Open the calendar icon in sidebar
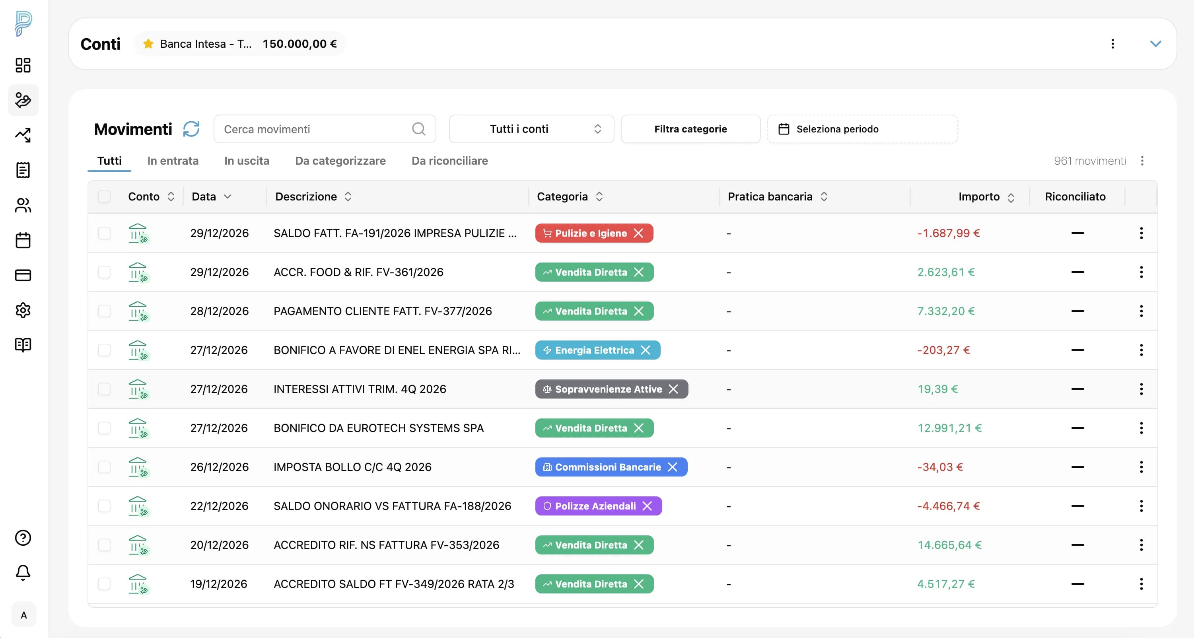 (23, 240)
